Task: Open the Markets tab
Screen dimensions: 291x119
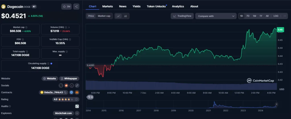Action: [x=107, y=6]
